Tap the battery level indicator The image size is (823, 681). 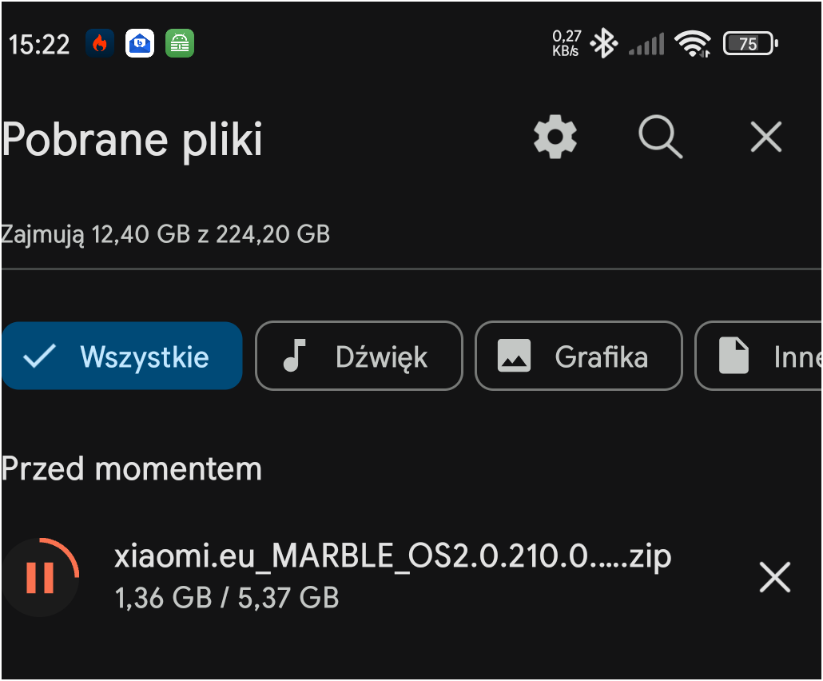click(749, 43)
